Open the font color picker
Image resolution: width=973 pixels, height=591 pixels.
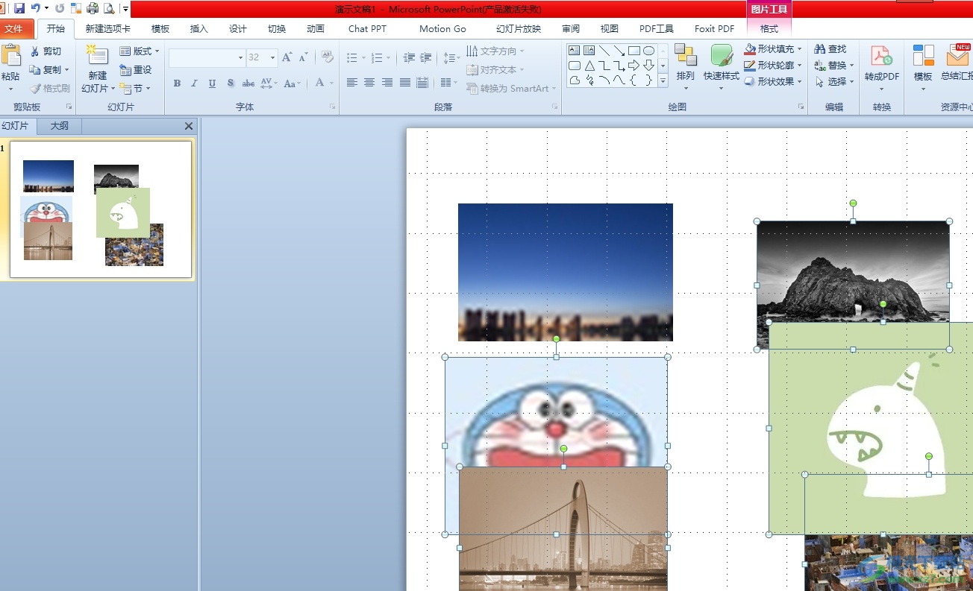tap(322, 83)
